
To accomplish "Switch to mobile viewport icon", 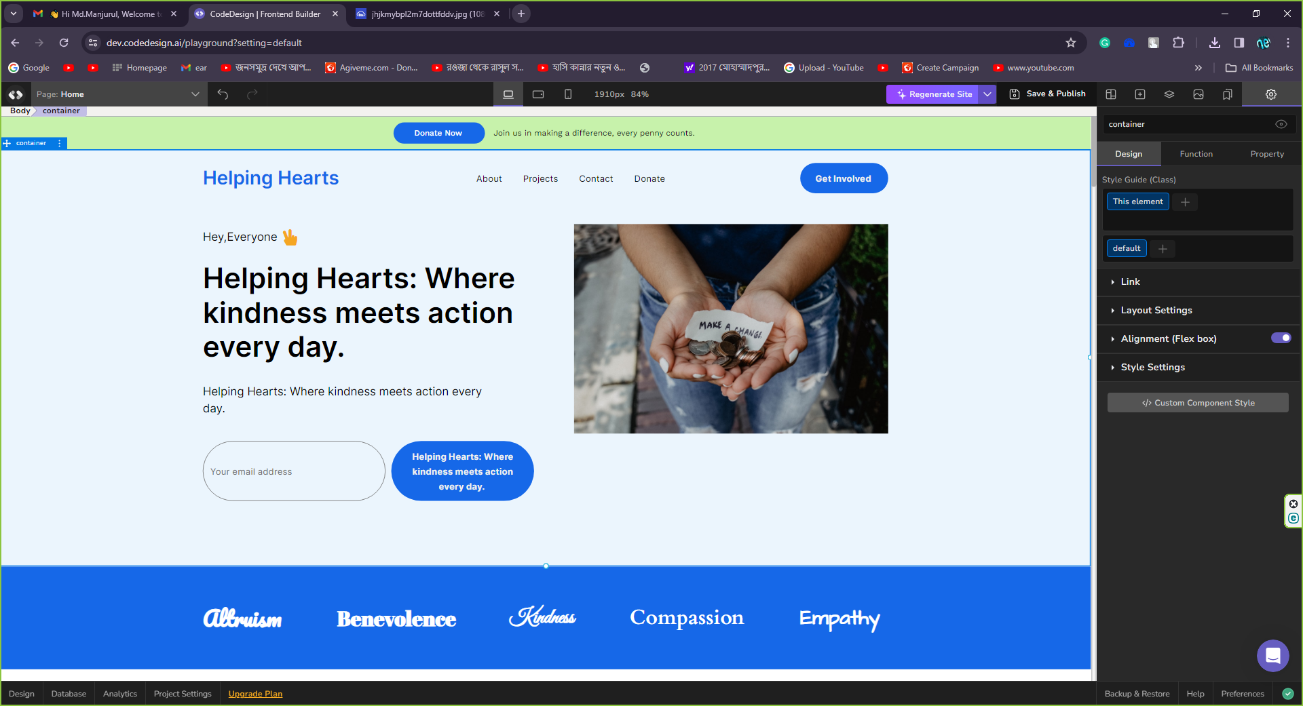I will (x=568, y=94).
